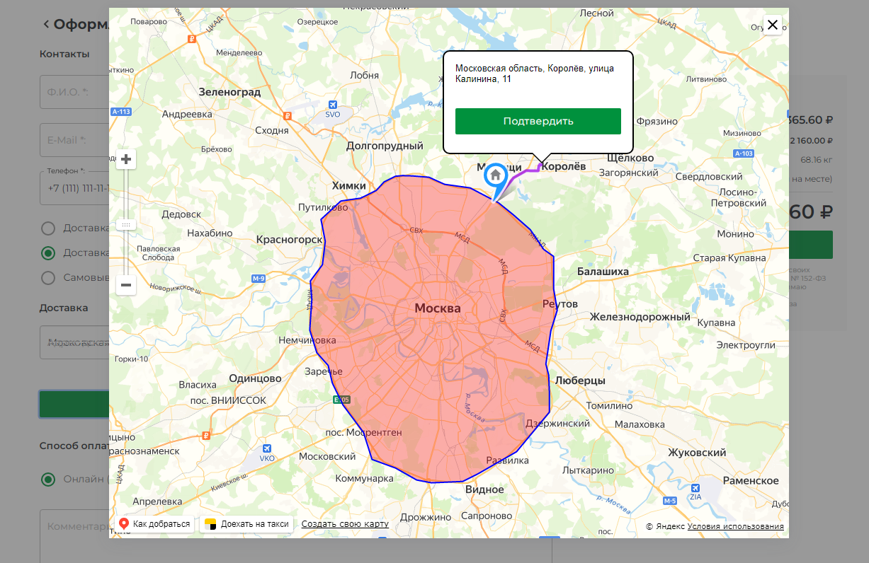The image size is (869, 563).
Task: Open the Создать свою карту link
Action: tap(345, 524)
